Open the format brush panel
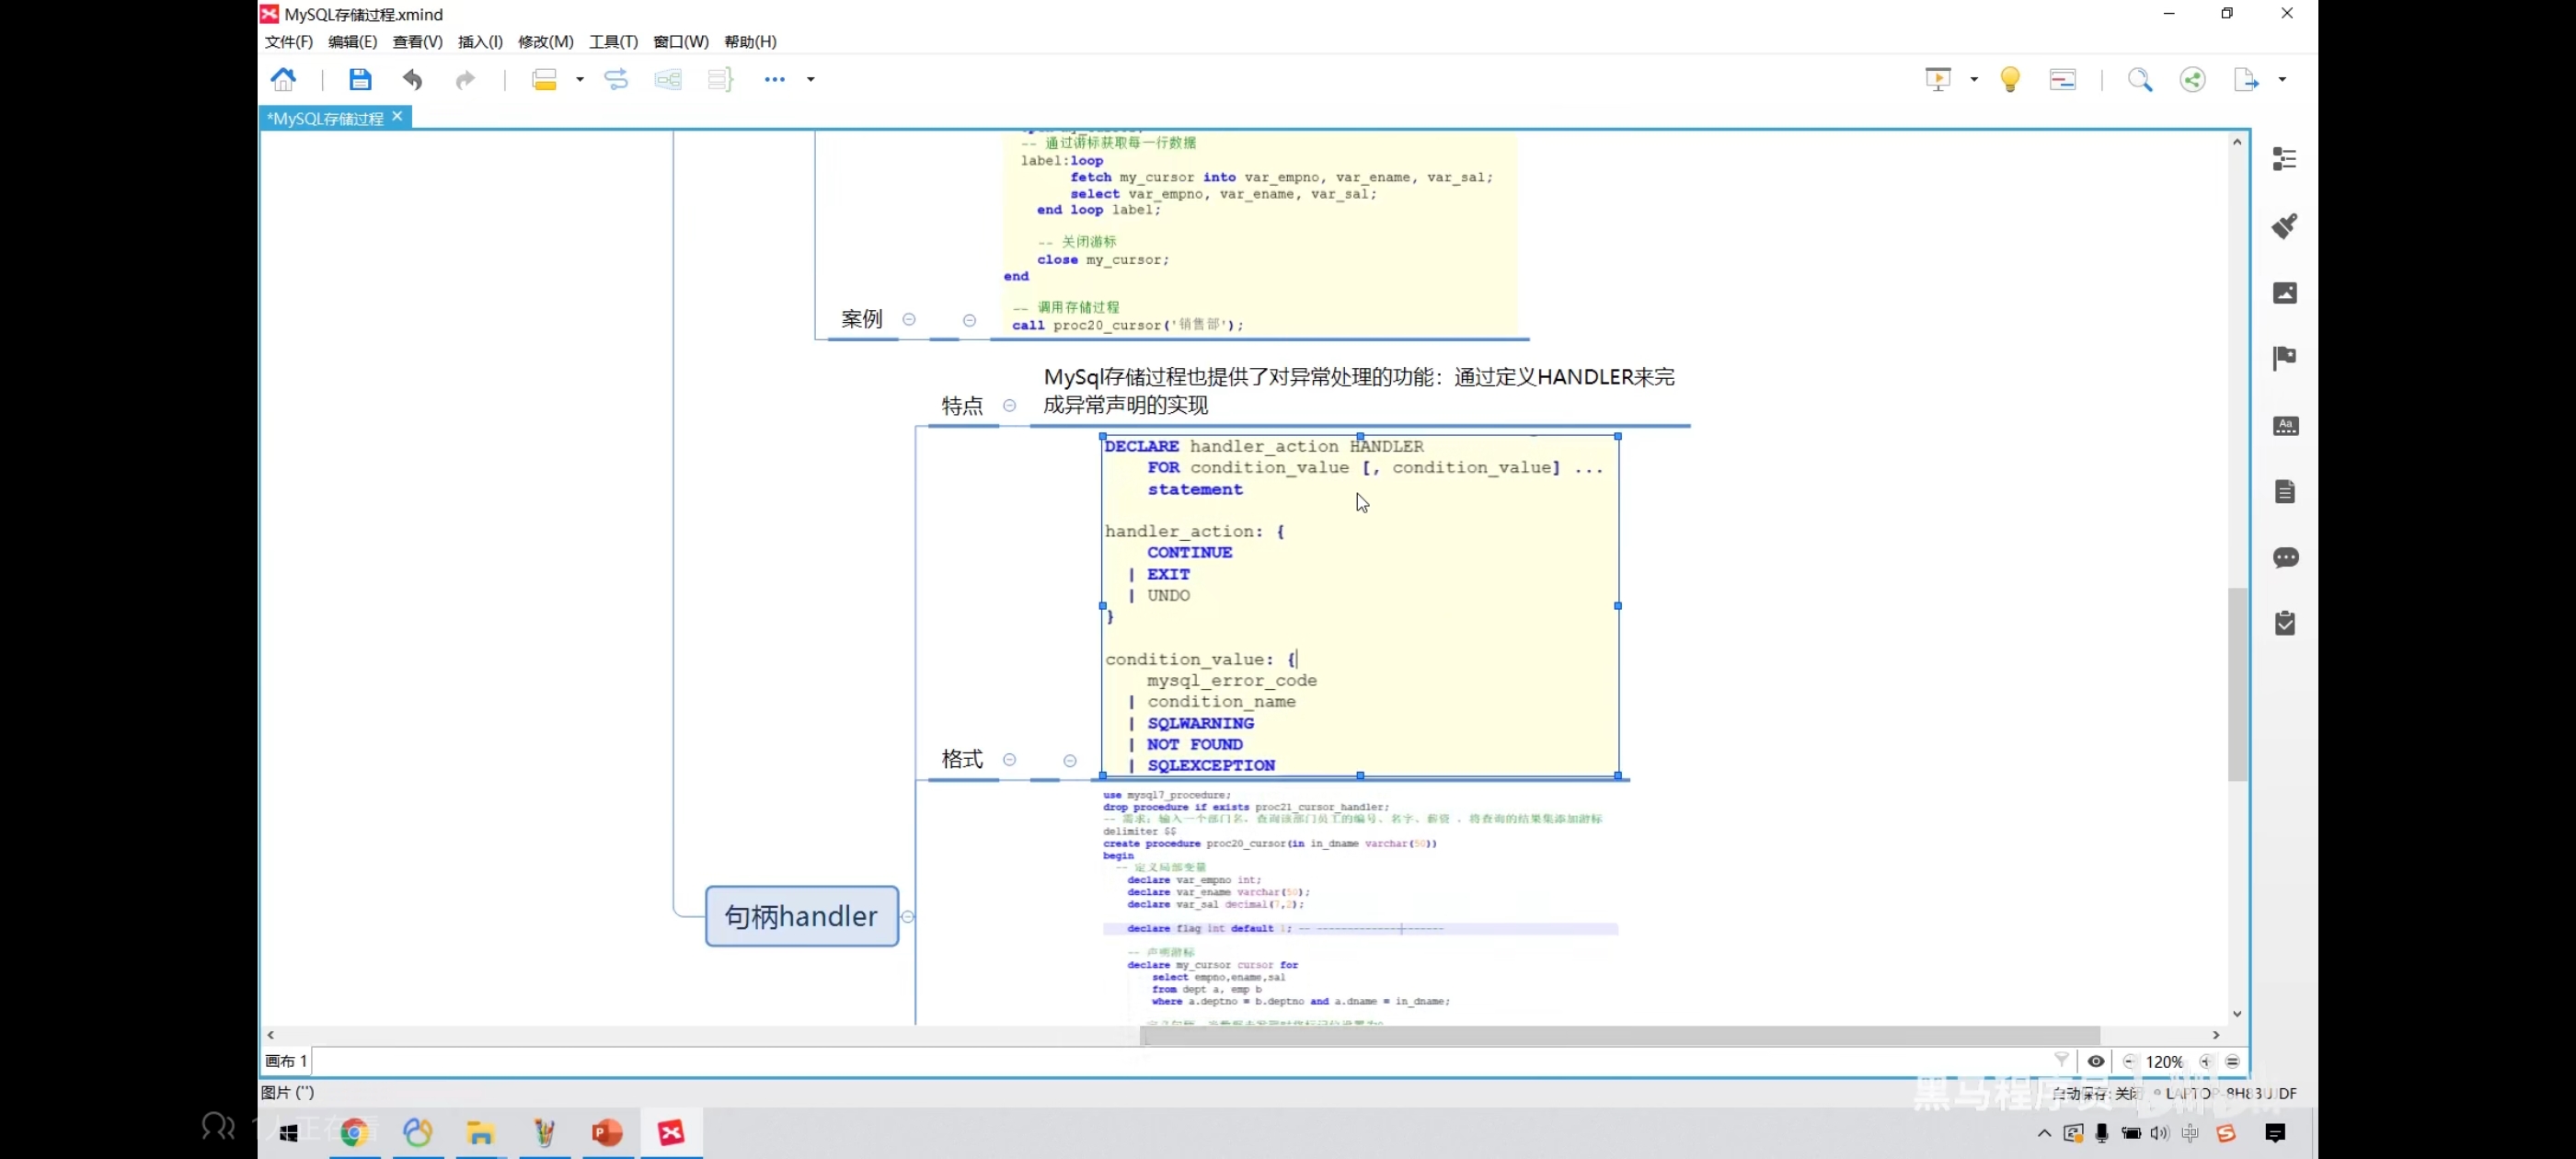Image resolution: width=2576 pixels, height=1159 pixels. point(2284,226)
